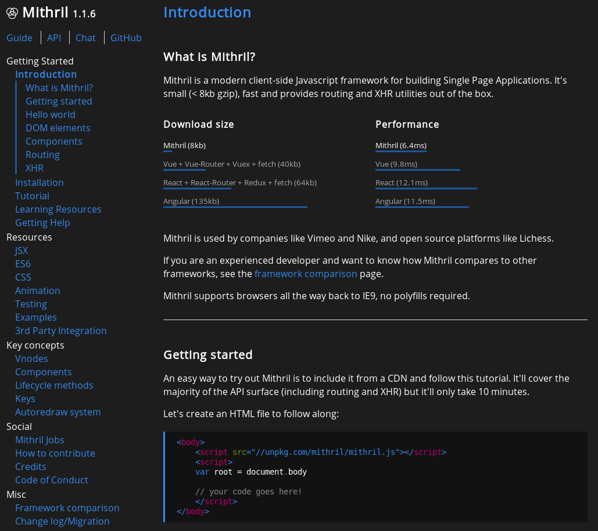Open Autoredraw system page
This screenshot has width=598, height=531.
[58, 412]
